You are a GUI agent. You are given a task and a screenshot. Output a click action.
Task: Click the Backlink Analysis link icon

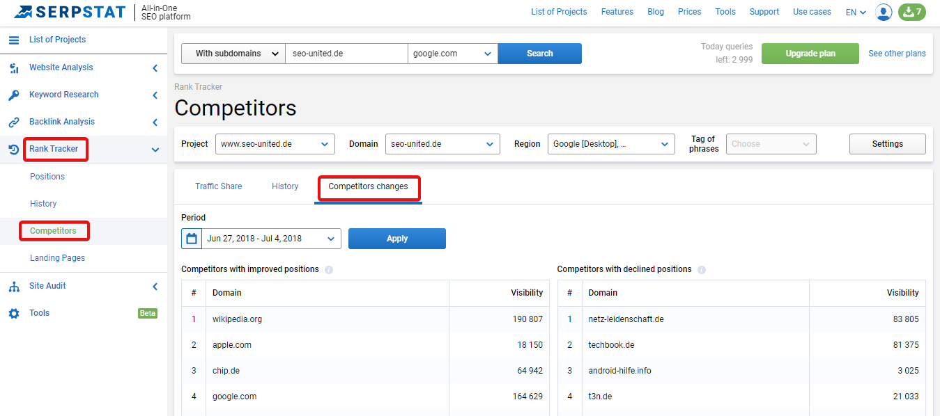(14, 122)
